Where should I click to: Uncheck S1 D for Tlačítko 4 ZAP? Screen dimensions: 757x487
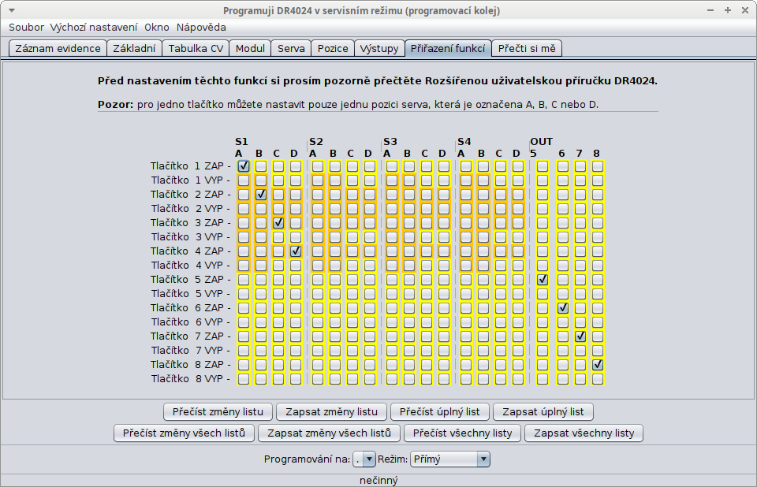point(296,251)
